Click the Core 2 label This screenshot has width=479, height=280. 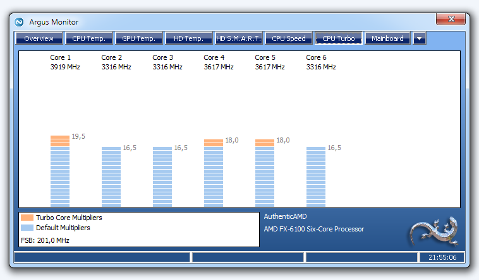111,57
